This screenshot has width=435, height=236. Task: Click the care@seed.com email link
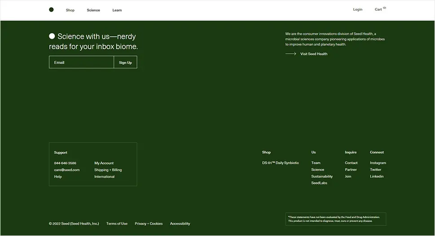67,170
